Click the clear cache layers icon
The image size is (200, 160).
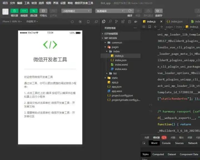[159, 11]
